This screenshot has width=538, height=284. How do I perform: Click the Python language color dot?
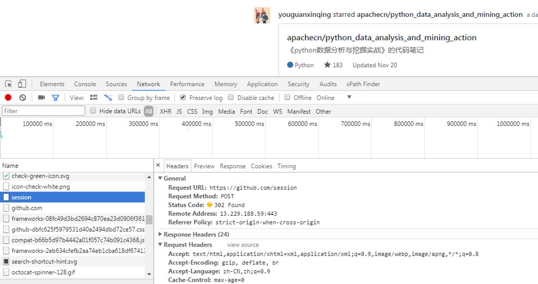point(290,65)
